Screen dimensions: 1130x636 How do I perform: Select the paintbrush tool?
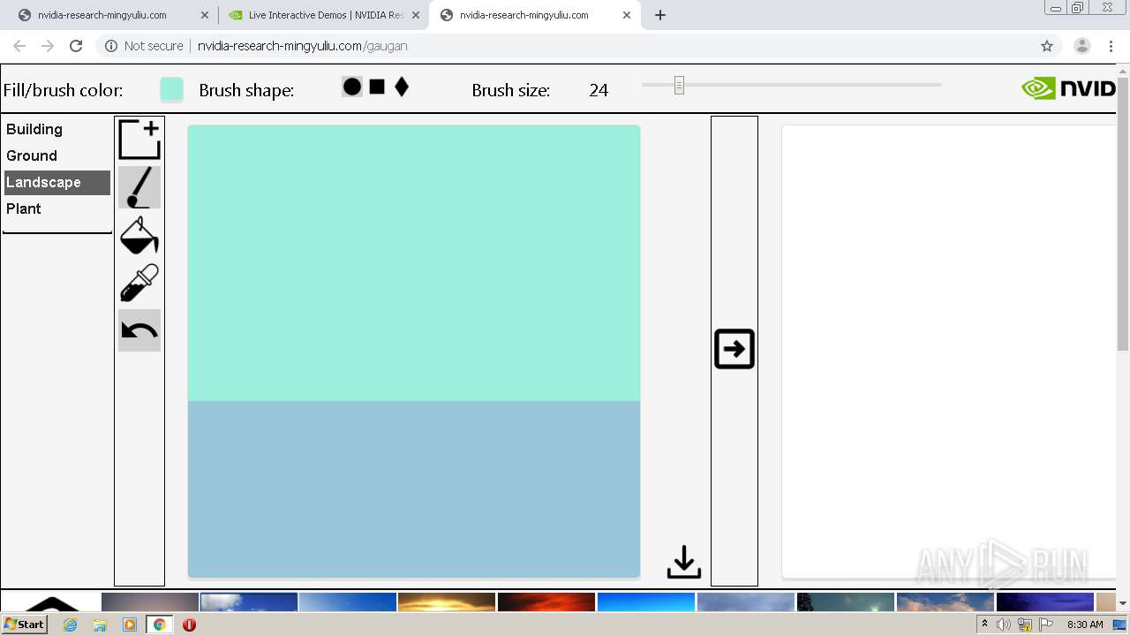(x=139, y=187)
